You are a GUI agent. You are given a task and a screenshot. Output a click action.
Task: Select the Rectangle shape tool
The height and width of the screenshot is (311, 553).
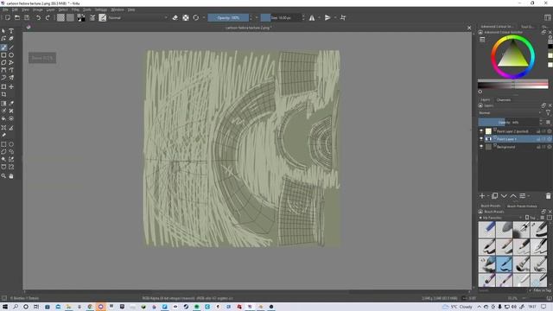(3, 55)
